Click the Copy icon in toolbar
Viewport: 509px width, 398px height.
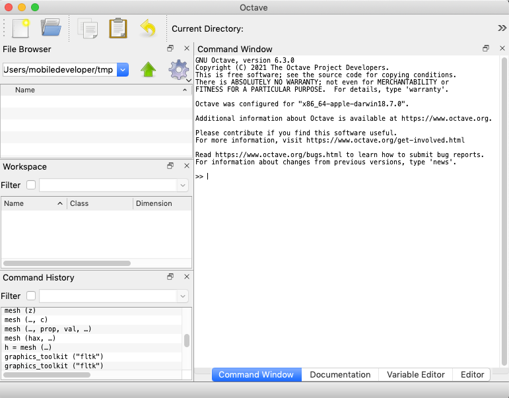[87, 28]
